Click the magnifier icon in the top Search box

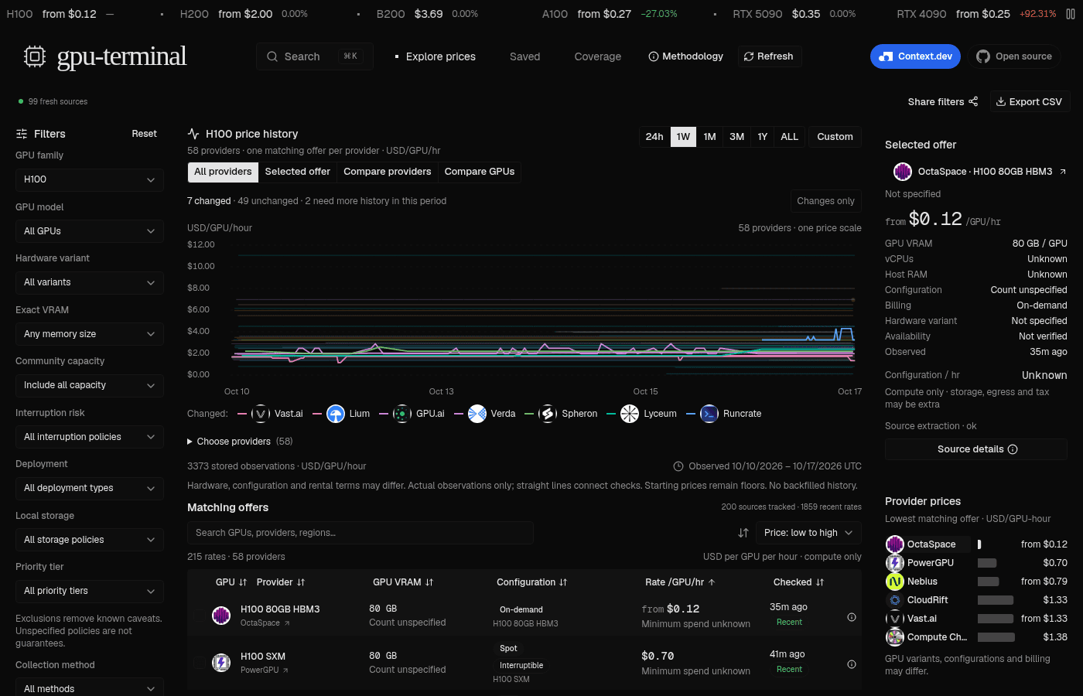[272, 56]
